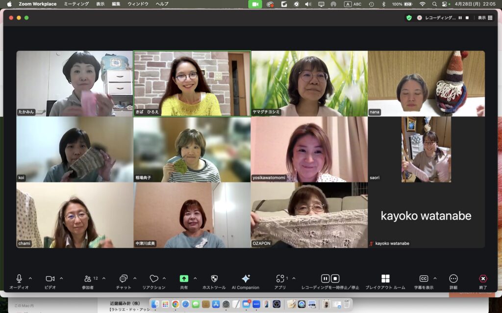Select きば ひろえ's video tile

pyautogui.click(x=192, y=84)
